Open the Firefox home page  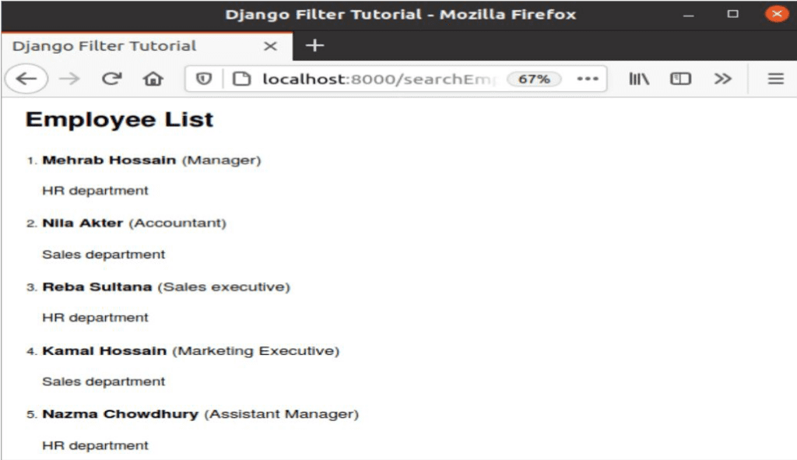(x=153, y=79)
